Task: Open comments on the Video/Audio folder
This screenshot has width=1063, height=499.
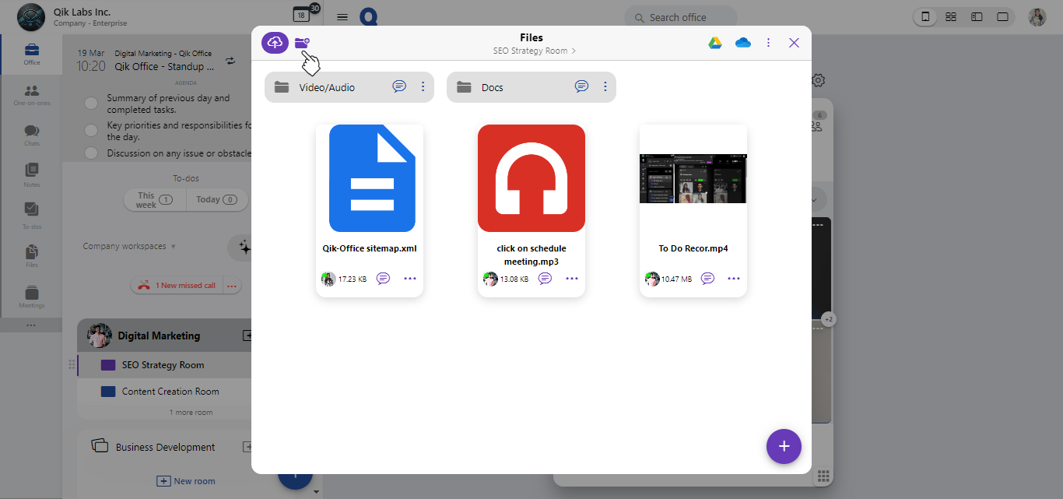Action: pos(399,86)
